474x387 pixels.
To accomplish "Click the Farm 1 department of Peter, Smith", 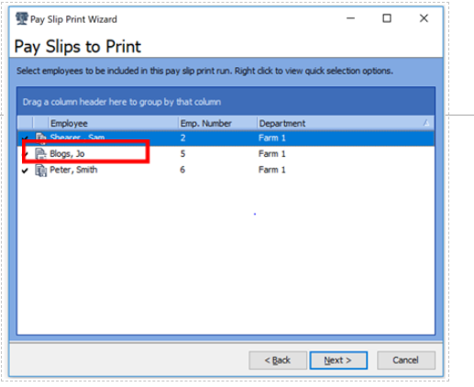I will pos(272,170).
